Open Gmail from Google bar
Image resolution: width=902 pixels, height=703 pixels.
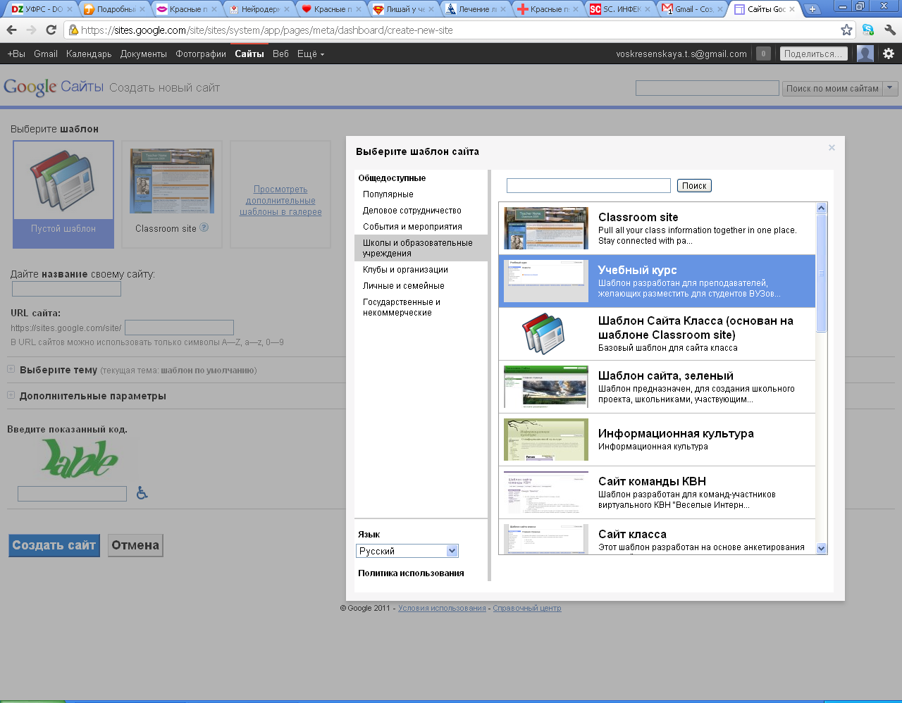coord(46,54)
